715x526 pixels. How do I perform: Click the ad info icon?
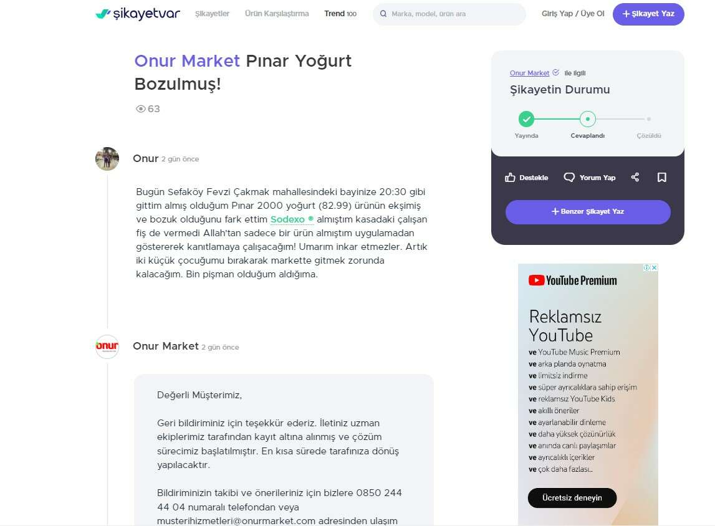[646, 267]
